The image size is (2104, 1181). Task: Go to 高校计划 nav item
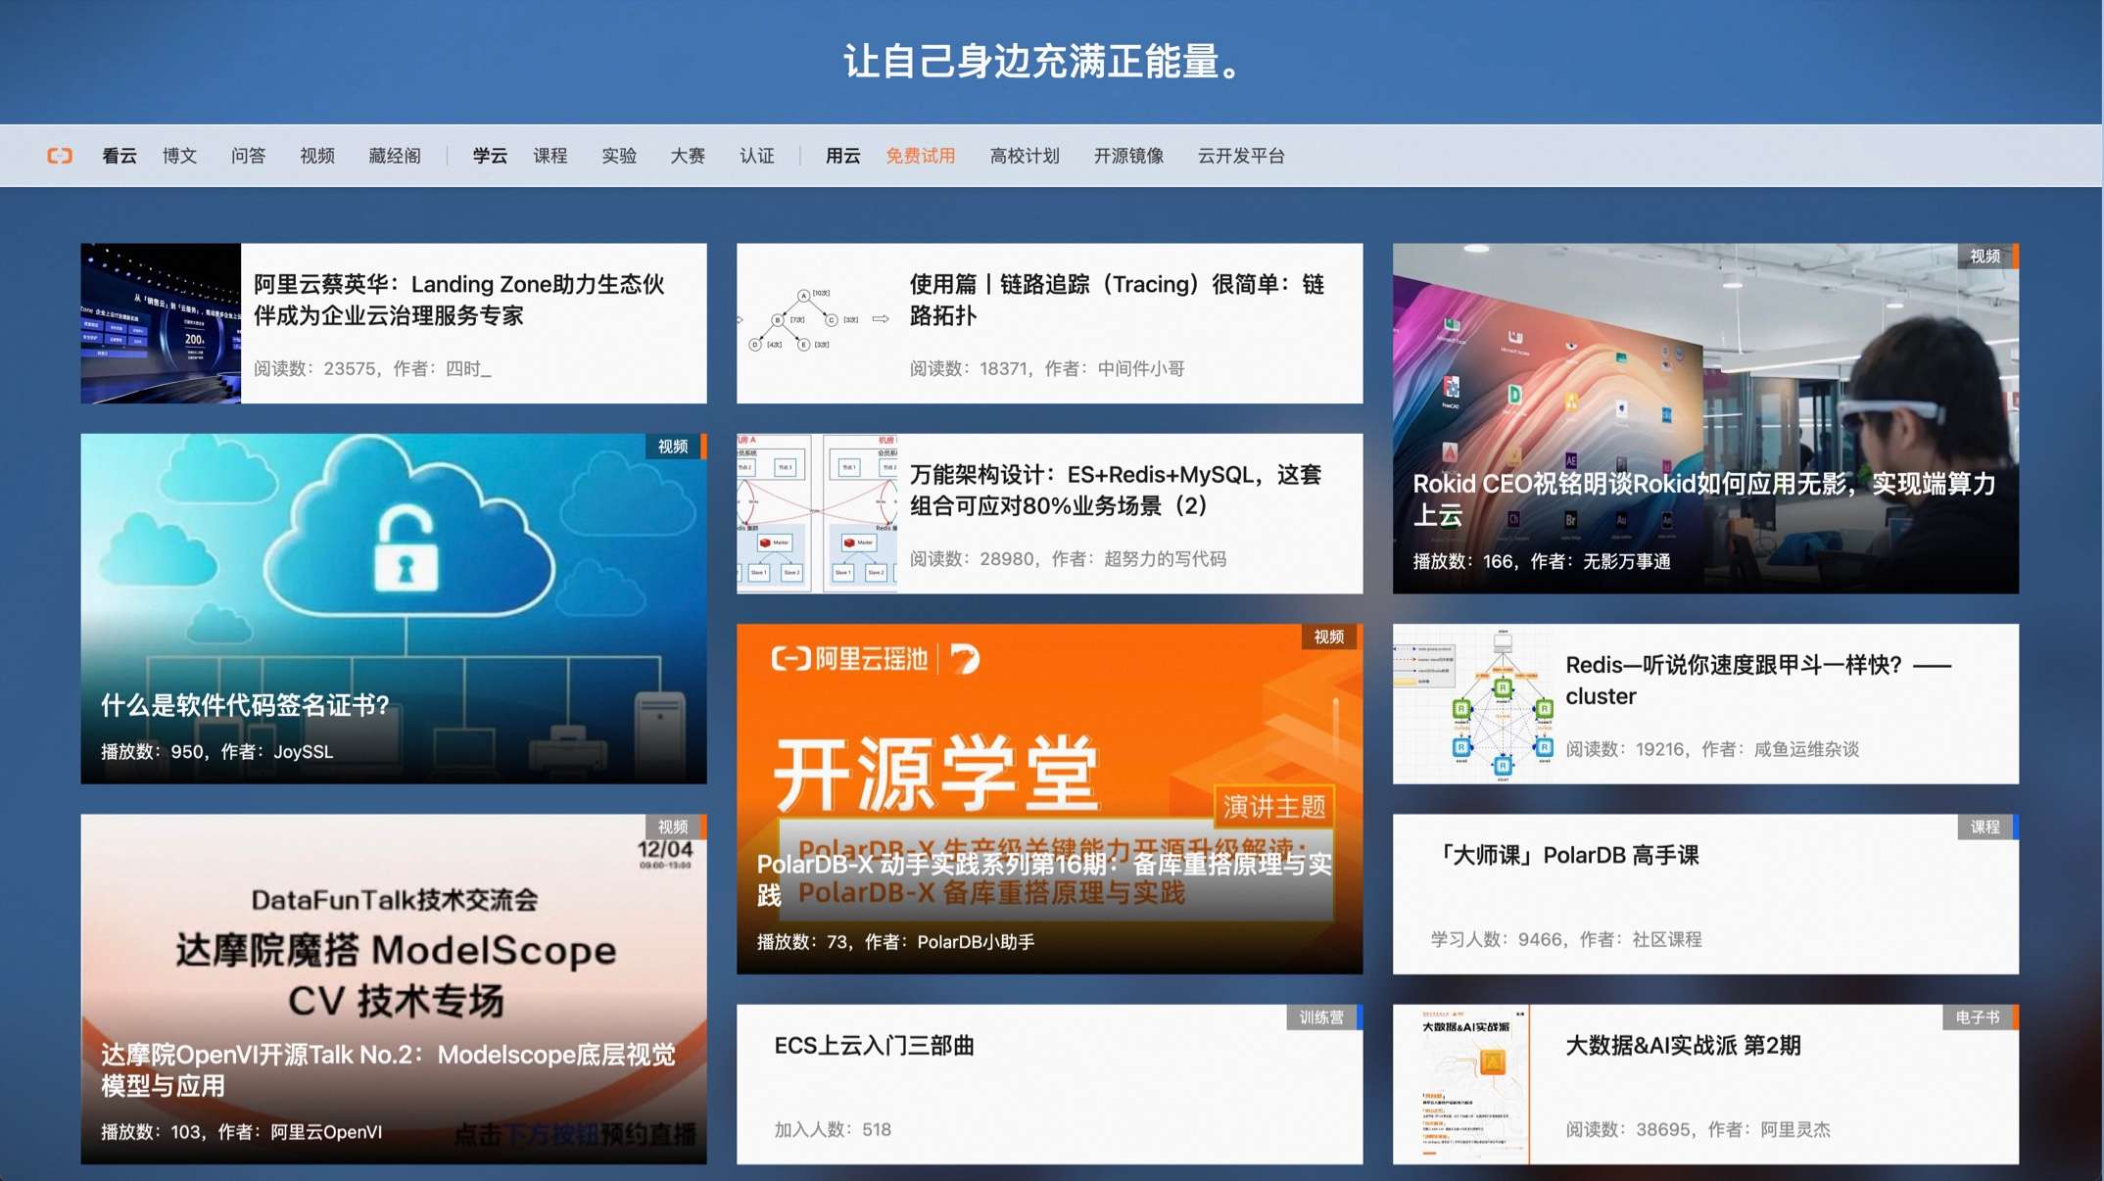1025,156
